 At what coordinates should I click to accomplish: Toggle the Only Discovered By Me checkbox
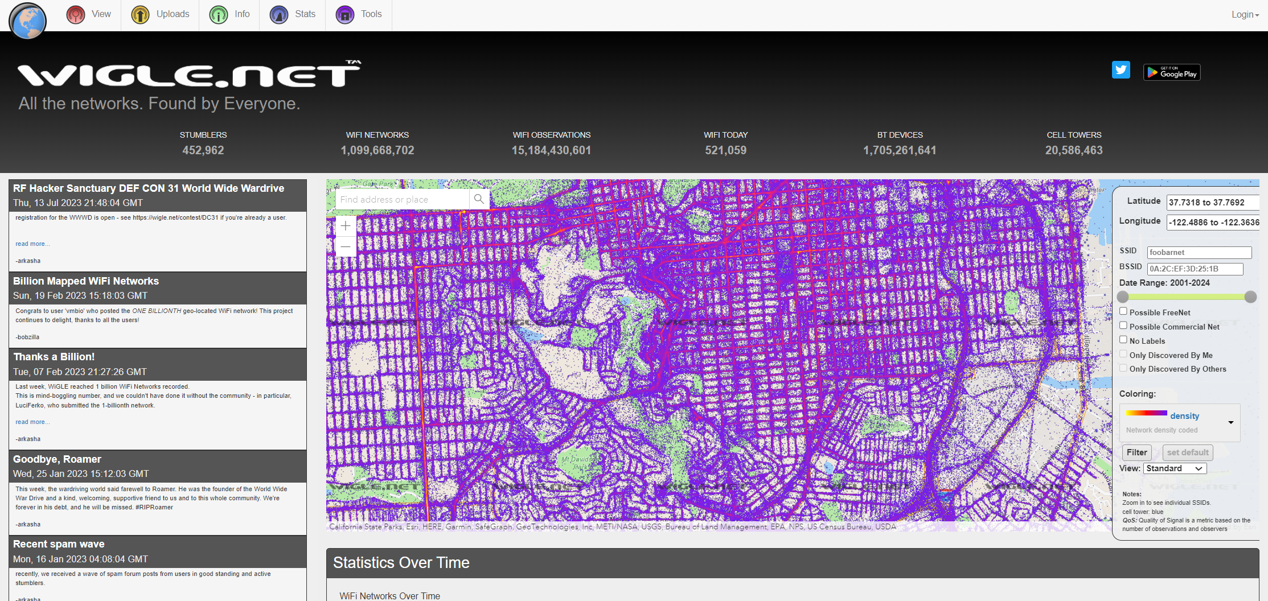click(1123, 354)
